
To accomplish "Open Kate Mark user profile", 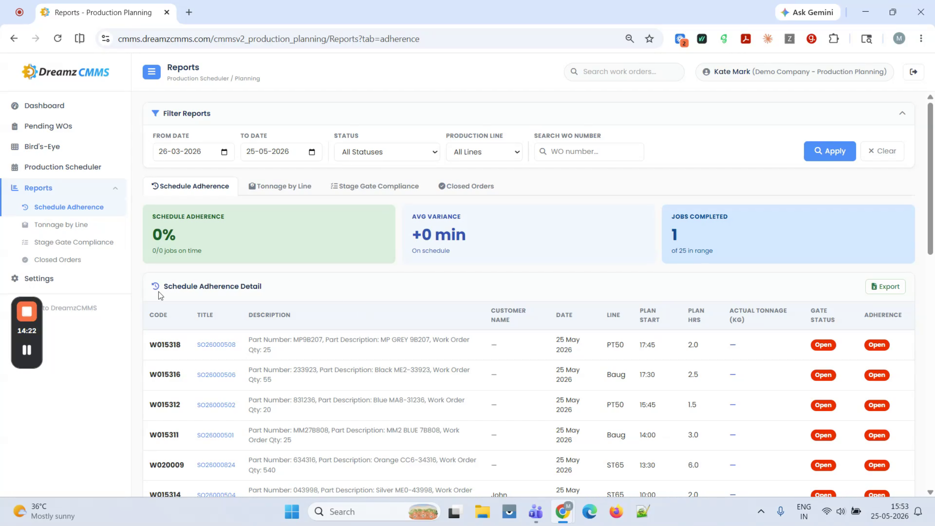I will 795,72.
